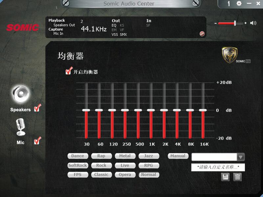Image resolution: width=263 pixels, height=197 pixels.
Task: Click the SOMIC brand logo
Action: (23, 28)
